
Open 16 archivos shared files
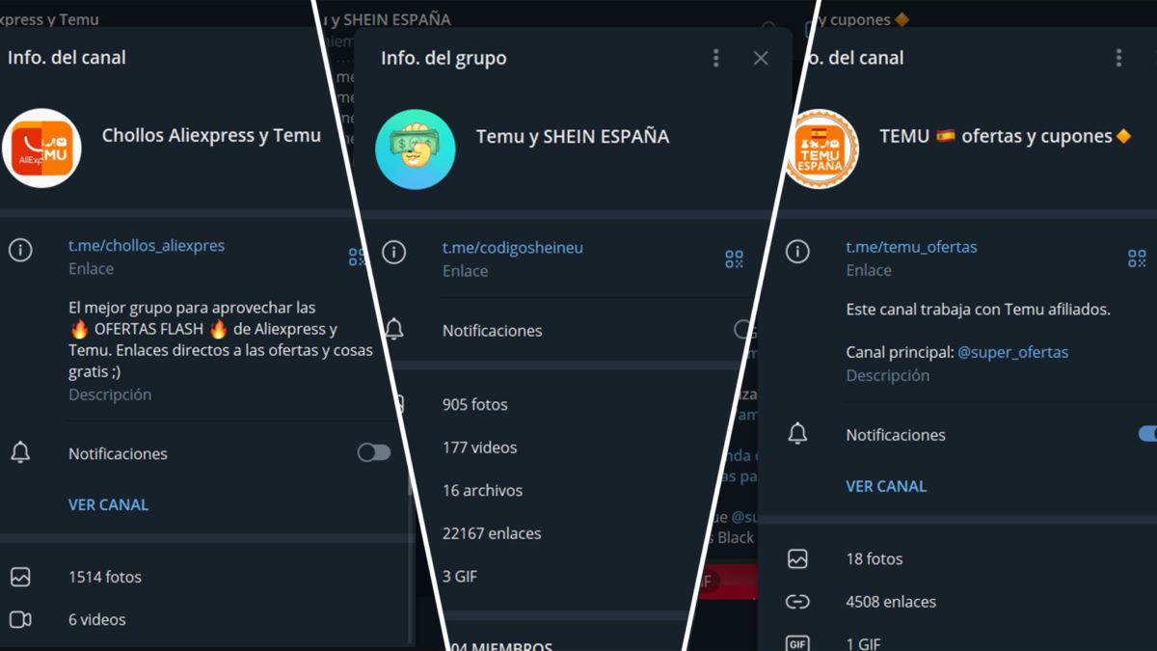click(x=483, y=490)
